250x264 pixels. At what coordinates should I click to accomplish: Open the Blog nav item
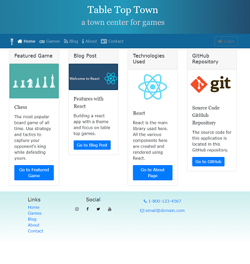71,41
